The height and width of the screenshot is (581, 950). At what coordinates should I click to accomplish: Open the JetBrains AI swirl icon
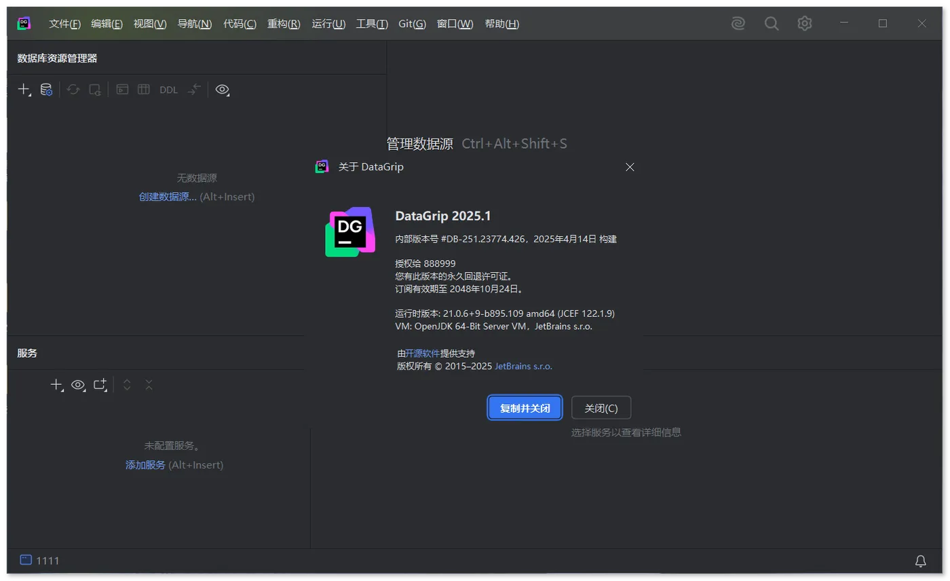pyautogui.click(x=738, y=24)
